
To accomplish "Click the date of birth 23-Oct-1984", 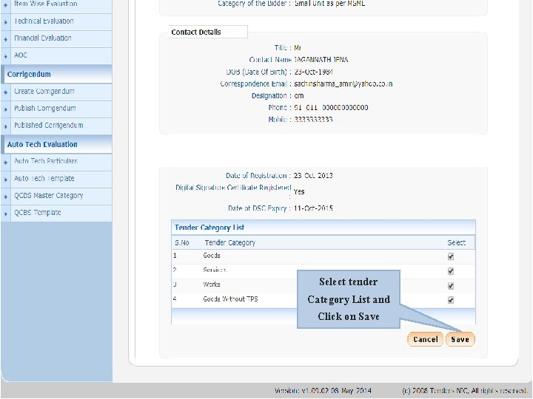I will tap(313, 72).
